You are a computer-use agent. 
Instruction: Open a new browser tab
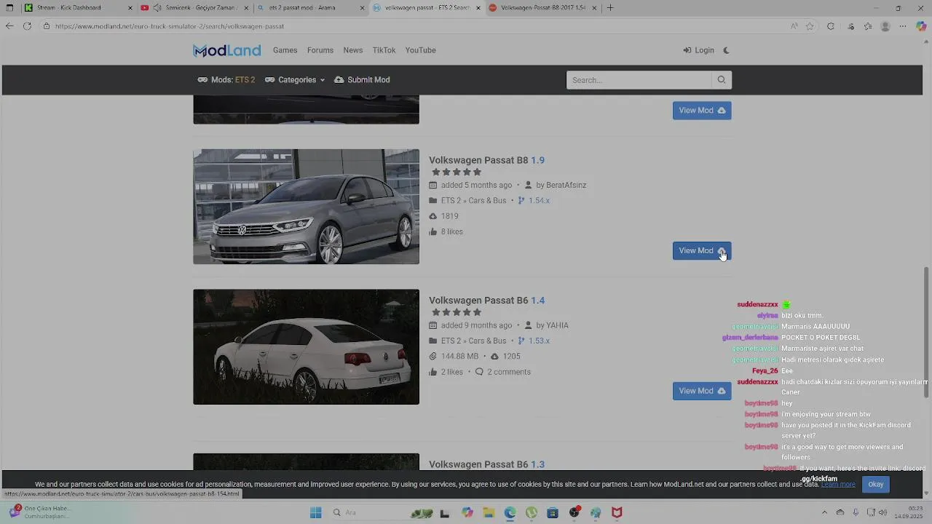pos(610,8)
